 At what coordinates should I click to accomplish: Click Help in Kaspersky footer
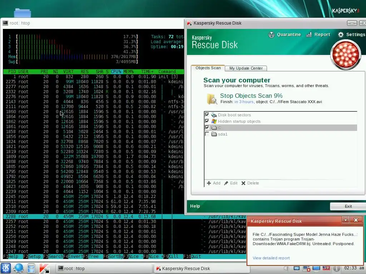click(195, 206)
